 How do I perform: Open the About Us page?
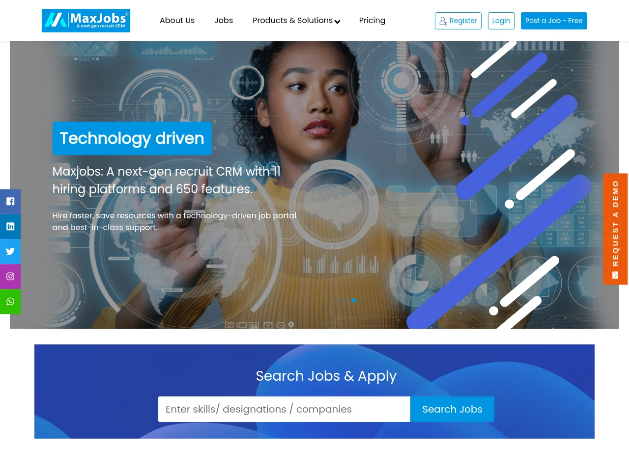pyautogui.click(x=177, y=21)
